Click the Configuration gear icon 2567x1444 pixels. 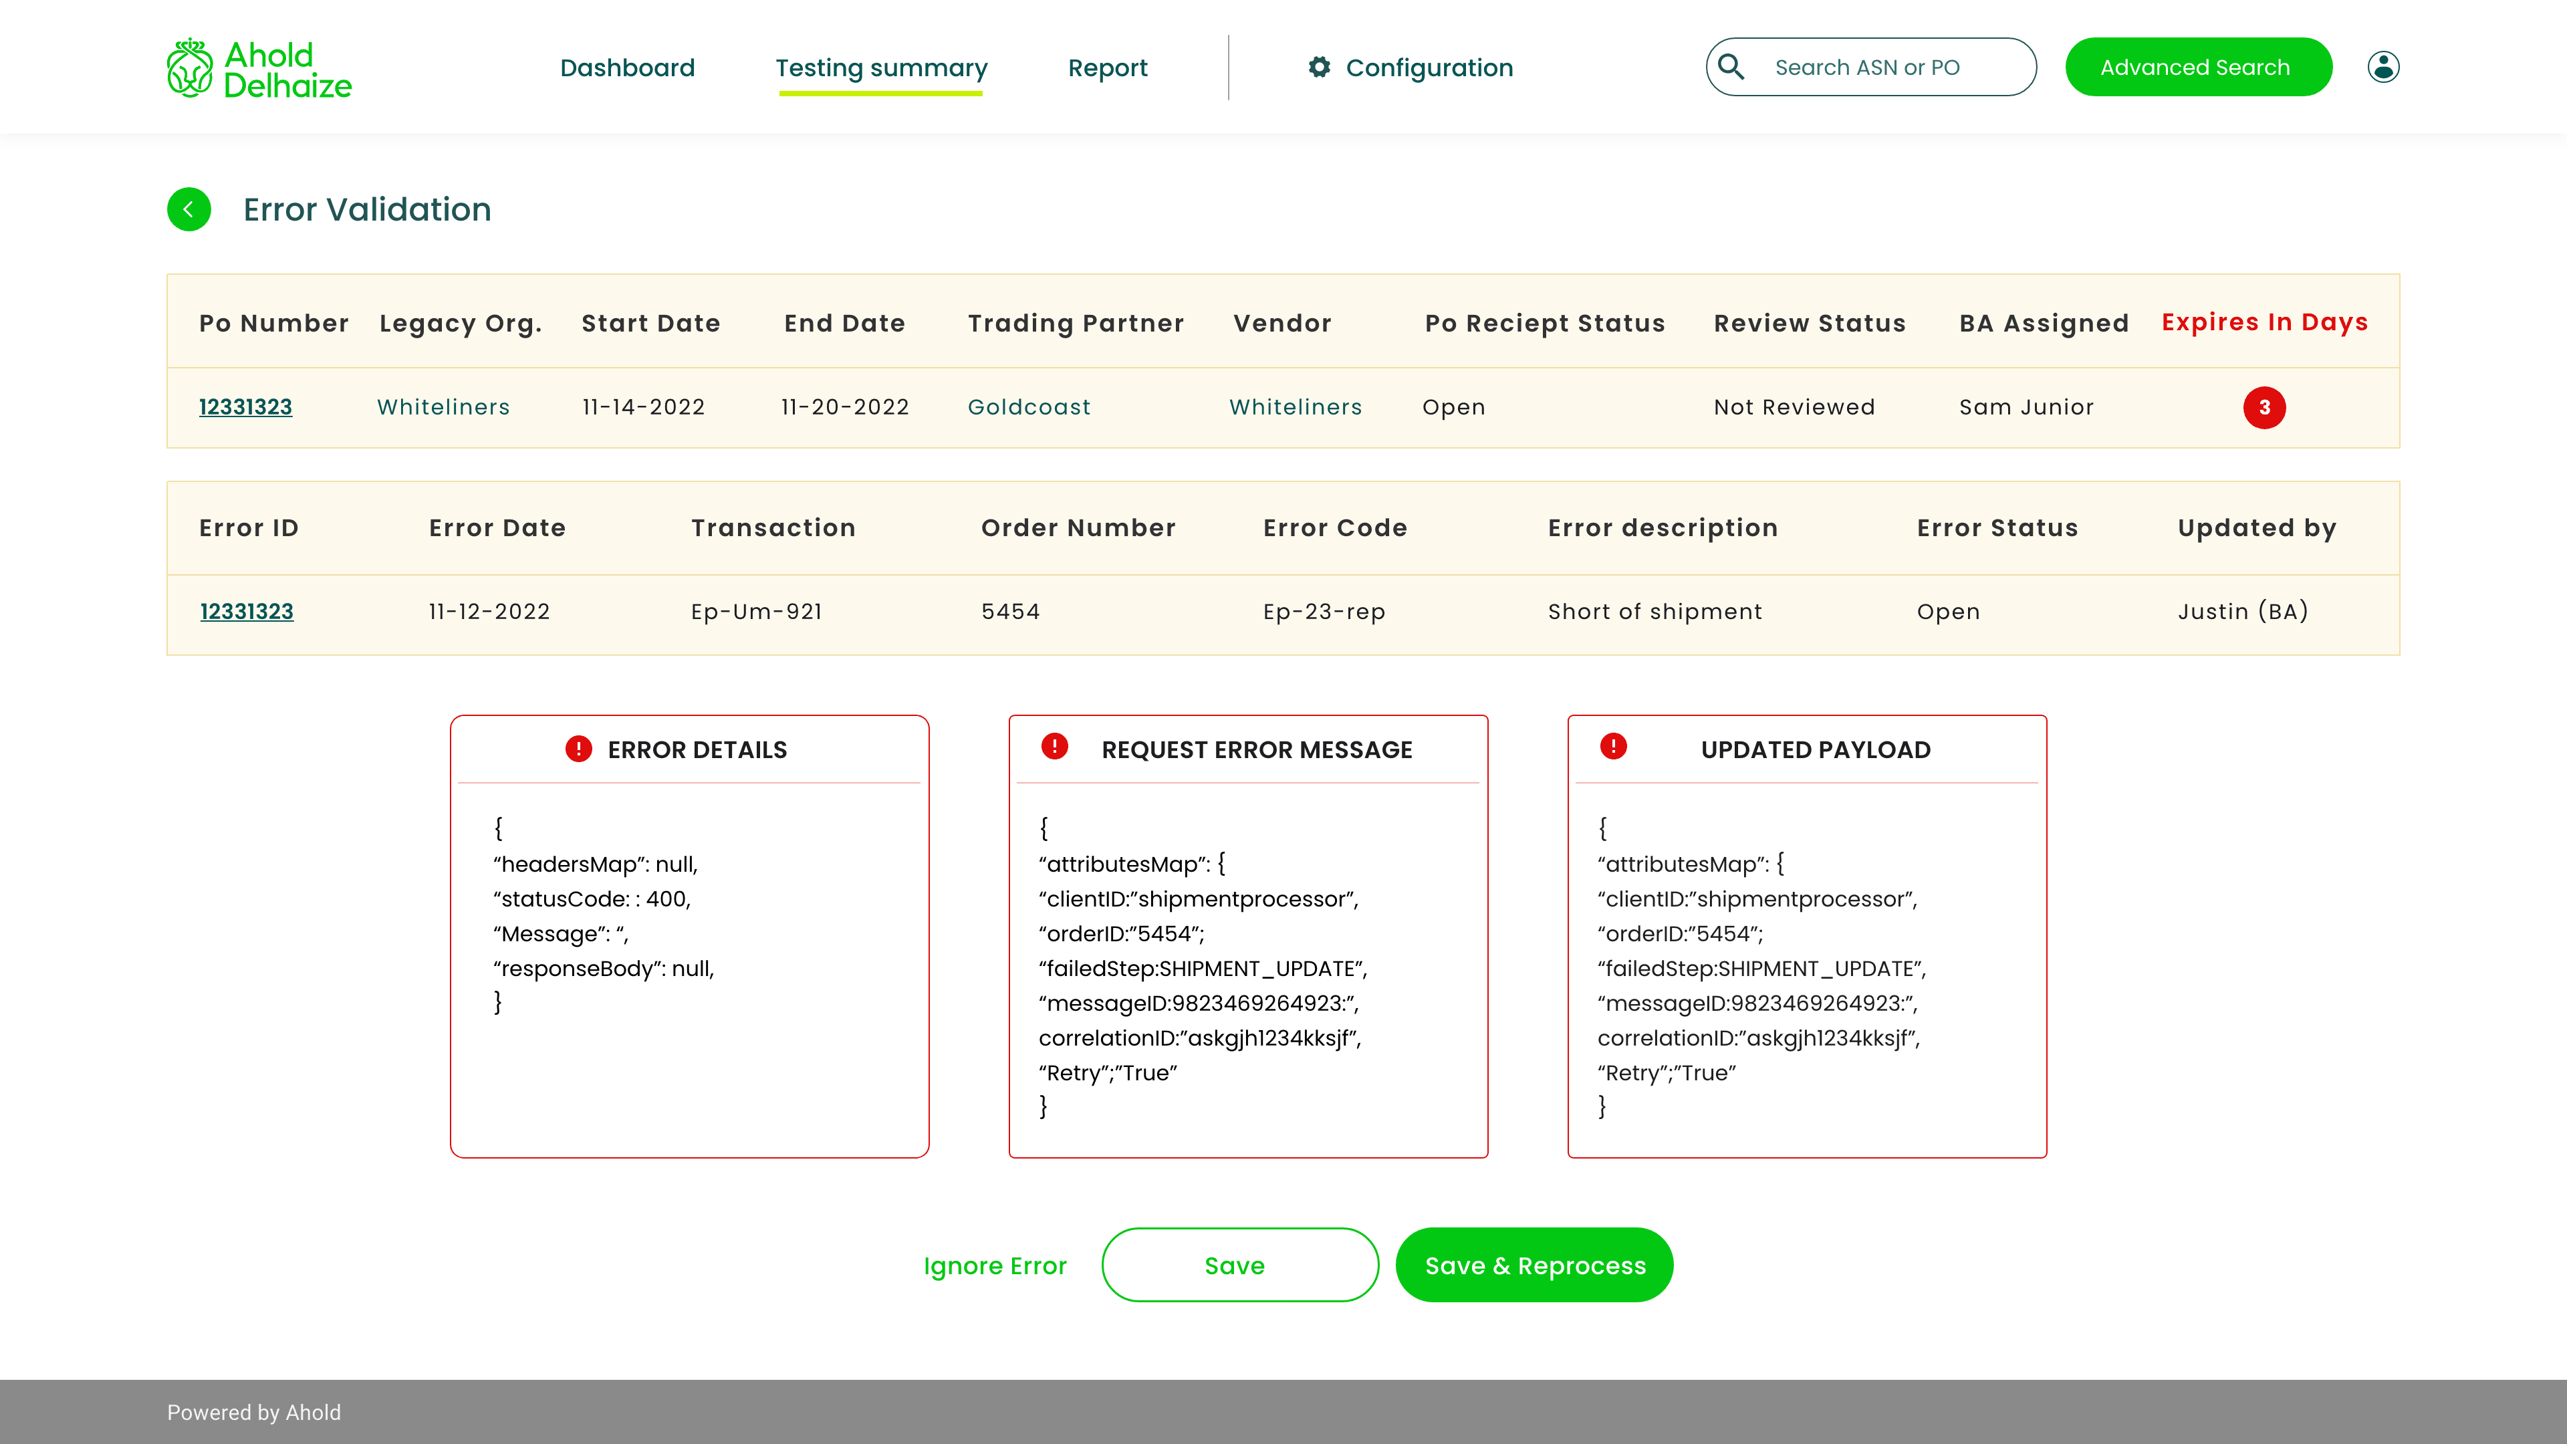pyautogui.click(x=1320, y=67)
